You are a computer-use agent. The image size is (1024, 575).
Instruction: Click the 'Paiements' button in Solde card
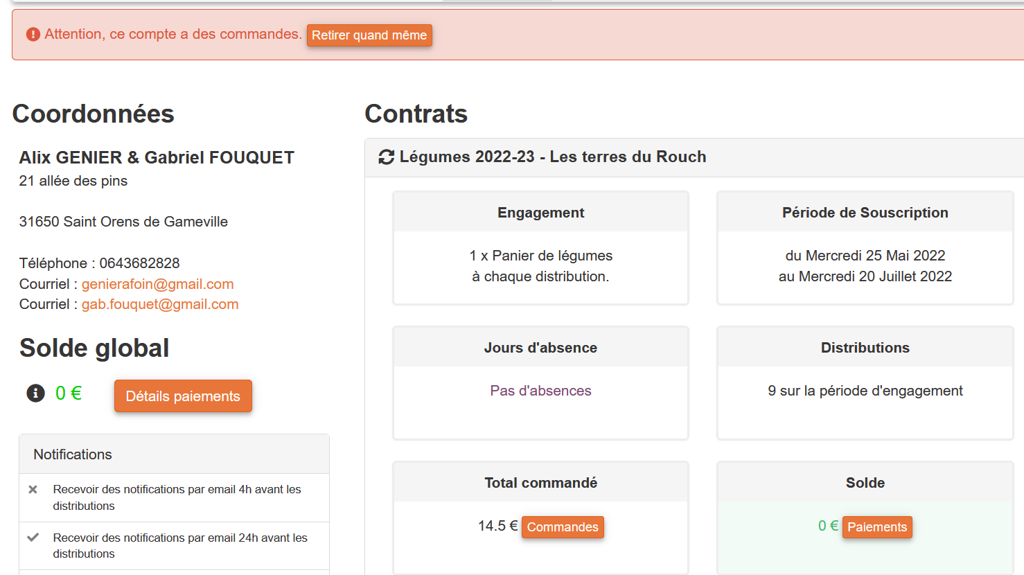pyautogui.click(x=876, y=527)
